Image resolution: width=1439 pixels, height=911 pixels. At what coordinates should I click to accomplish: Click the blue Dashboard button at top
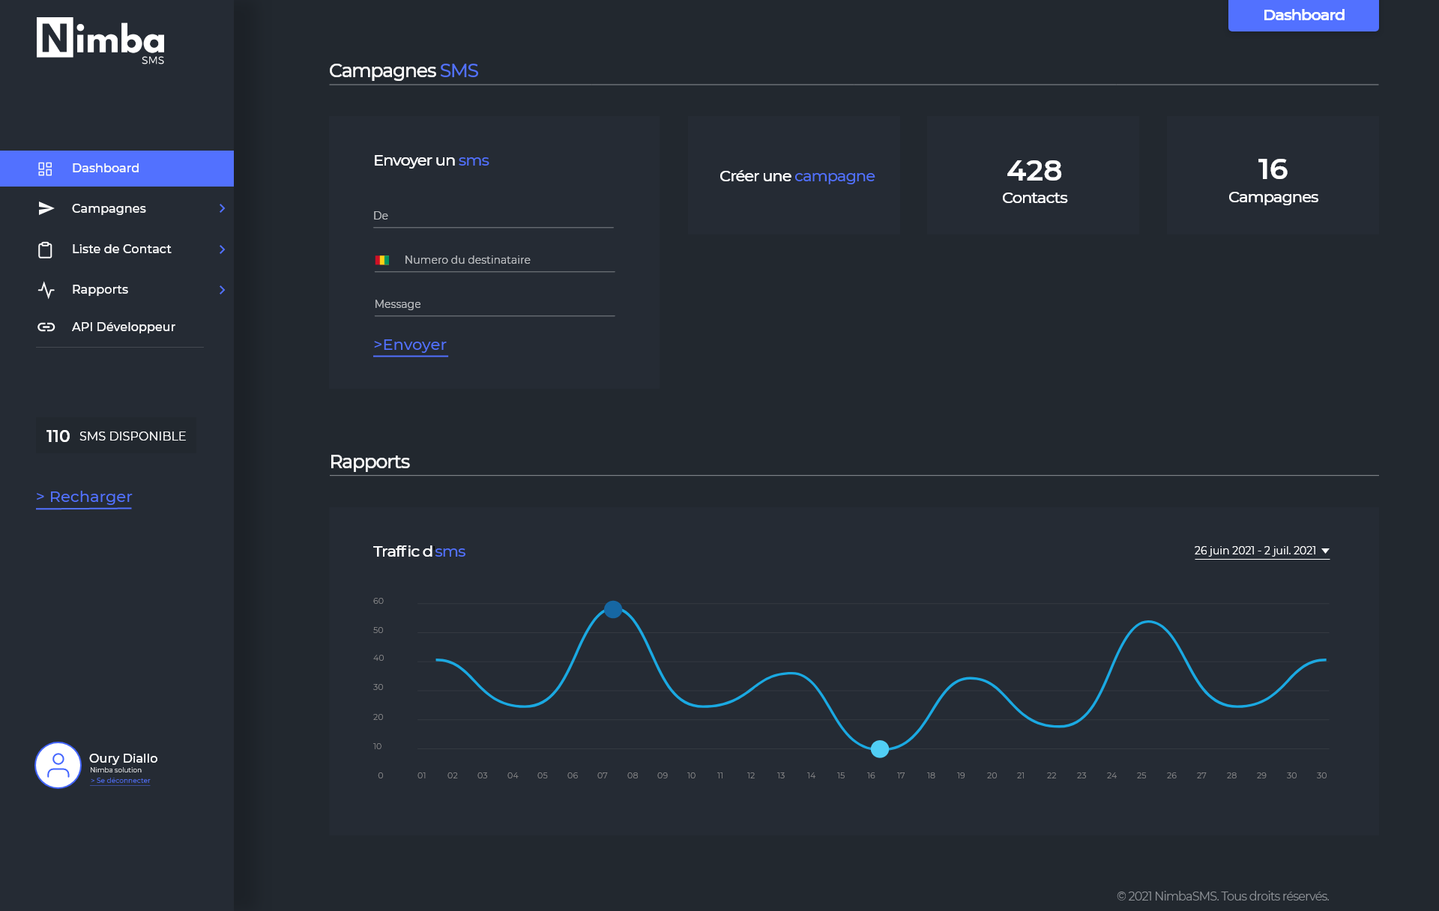click(1303, 15)
